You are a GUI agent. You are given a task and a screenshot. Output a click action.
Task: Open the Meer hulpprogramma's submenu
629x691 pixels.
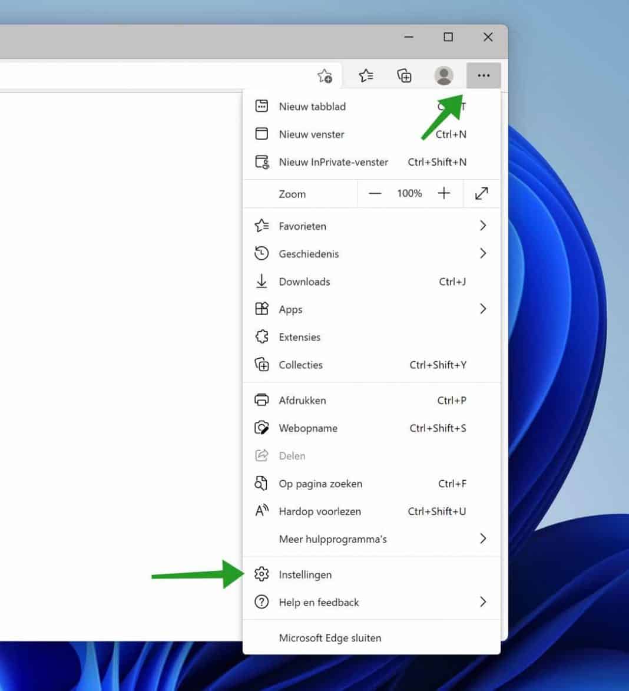483,538
